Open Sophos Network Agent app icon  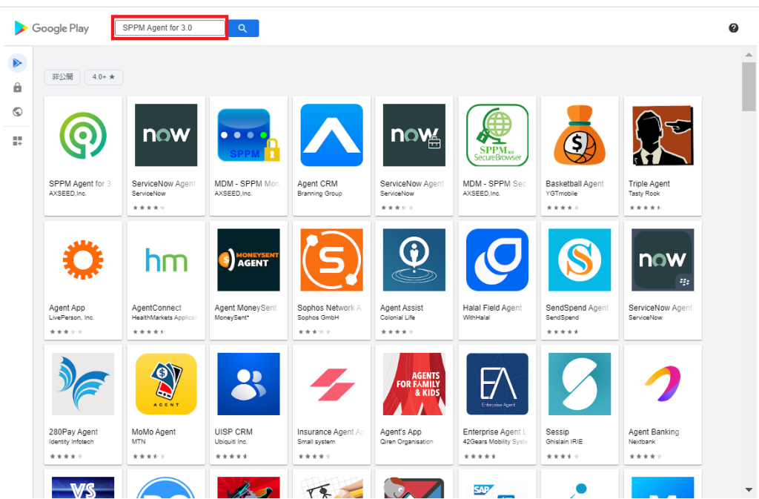tap(331, 260)
